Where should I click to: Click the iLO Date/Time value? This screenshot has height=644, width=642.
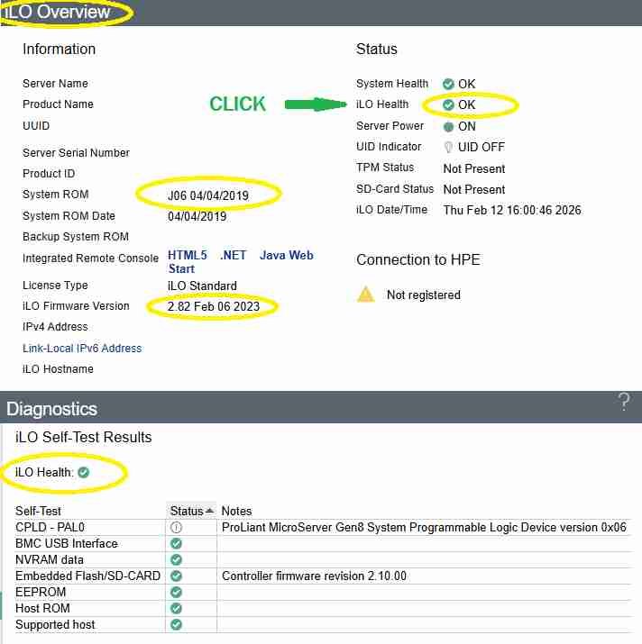click(512, 210)
